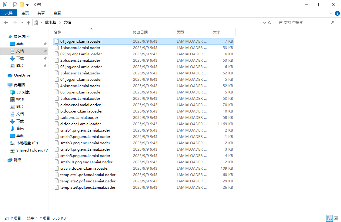Open the Help question mark icon
This screenshot has height=222, width=341.
pos(337,13)
